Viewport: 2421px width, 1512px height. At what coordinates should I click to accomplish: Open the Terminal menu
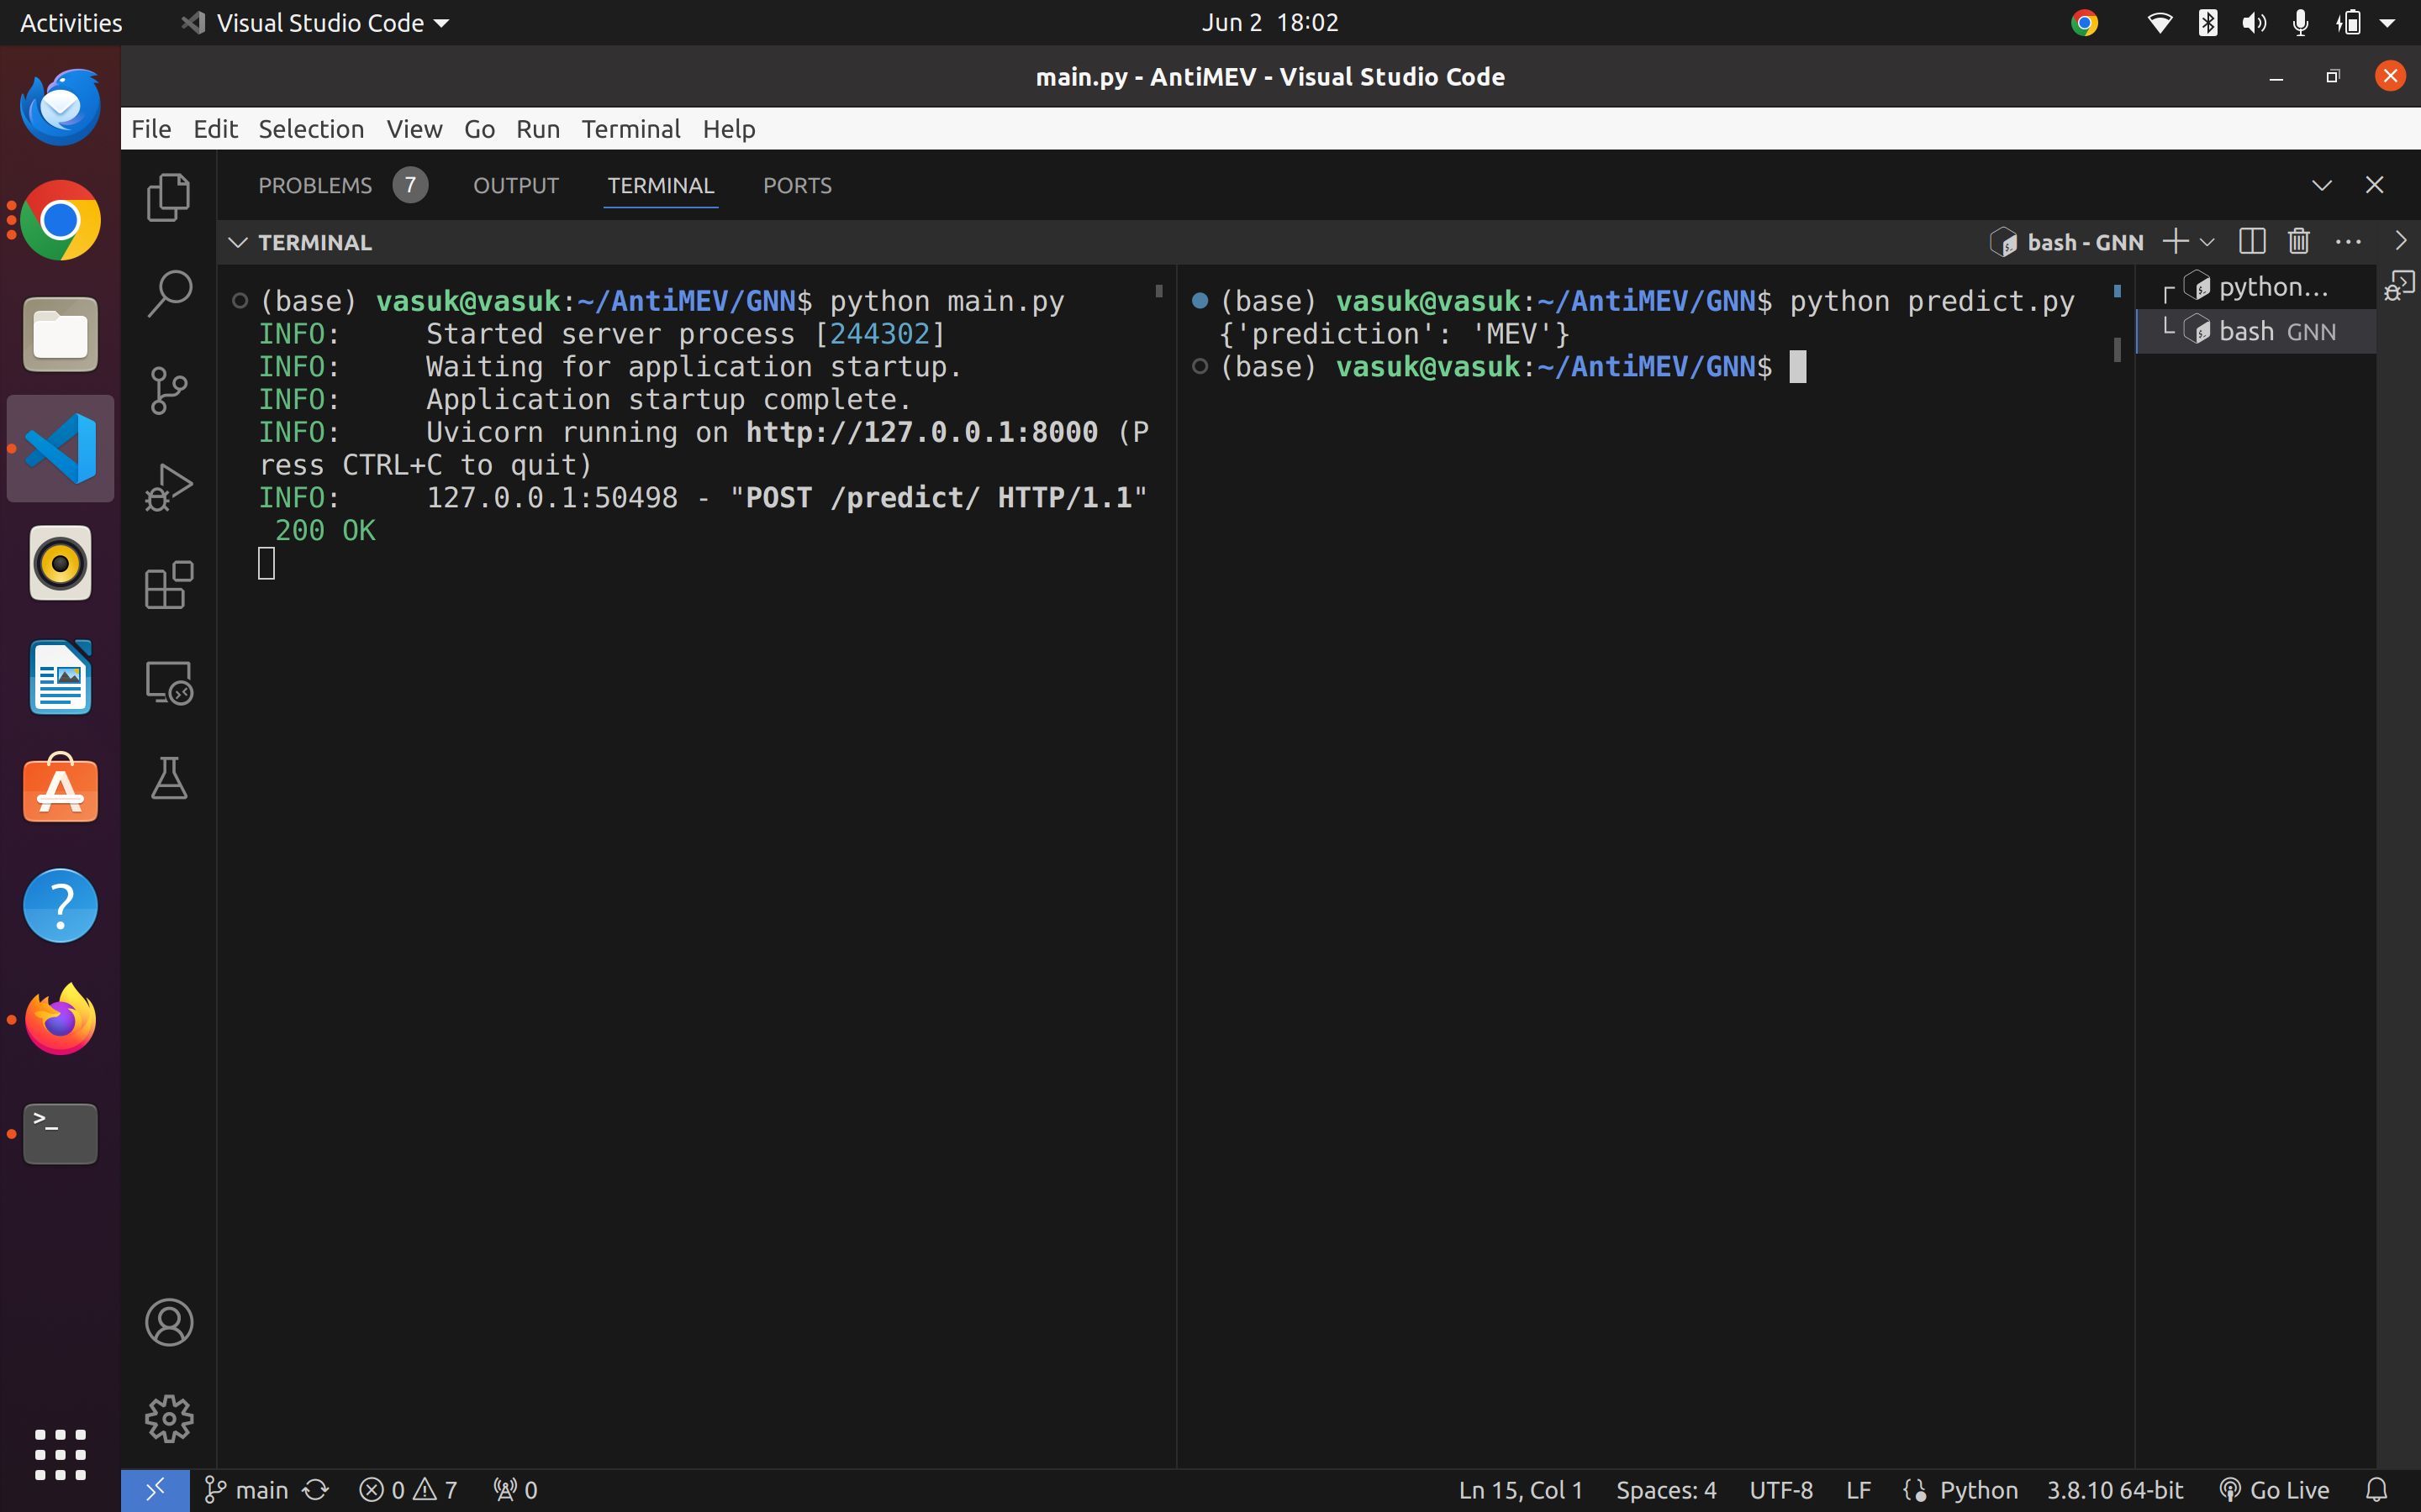click(630, 129)
